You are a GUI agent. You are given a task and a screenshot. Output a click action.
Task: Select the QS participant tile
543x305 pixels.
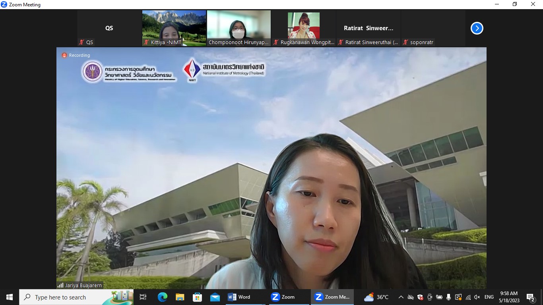click(x=109, y=28)
